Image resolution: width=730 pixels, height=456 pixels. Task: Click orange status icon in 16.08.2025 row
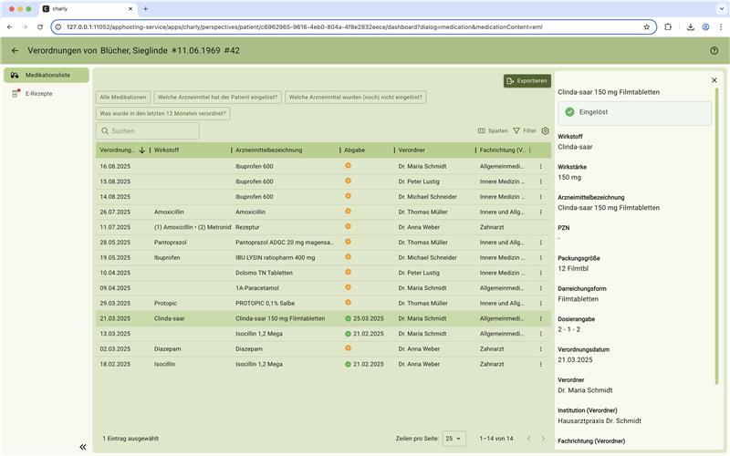tap(348, 166)
